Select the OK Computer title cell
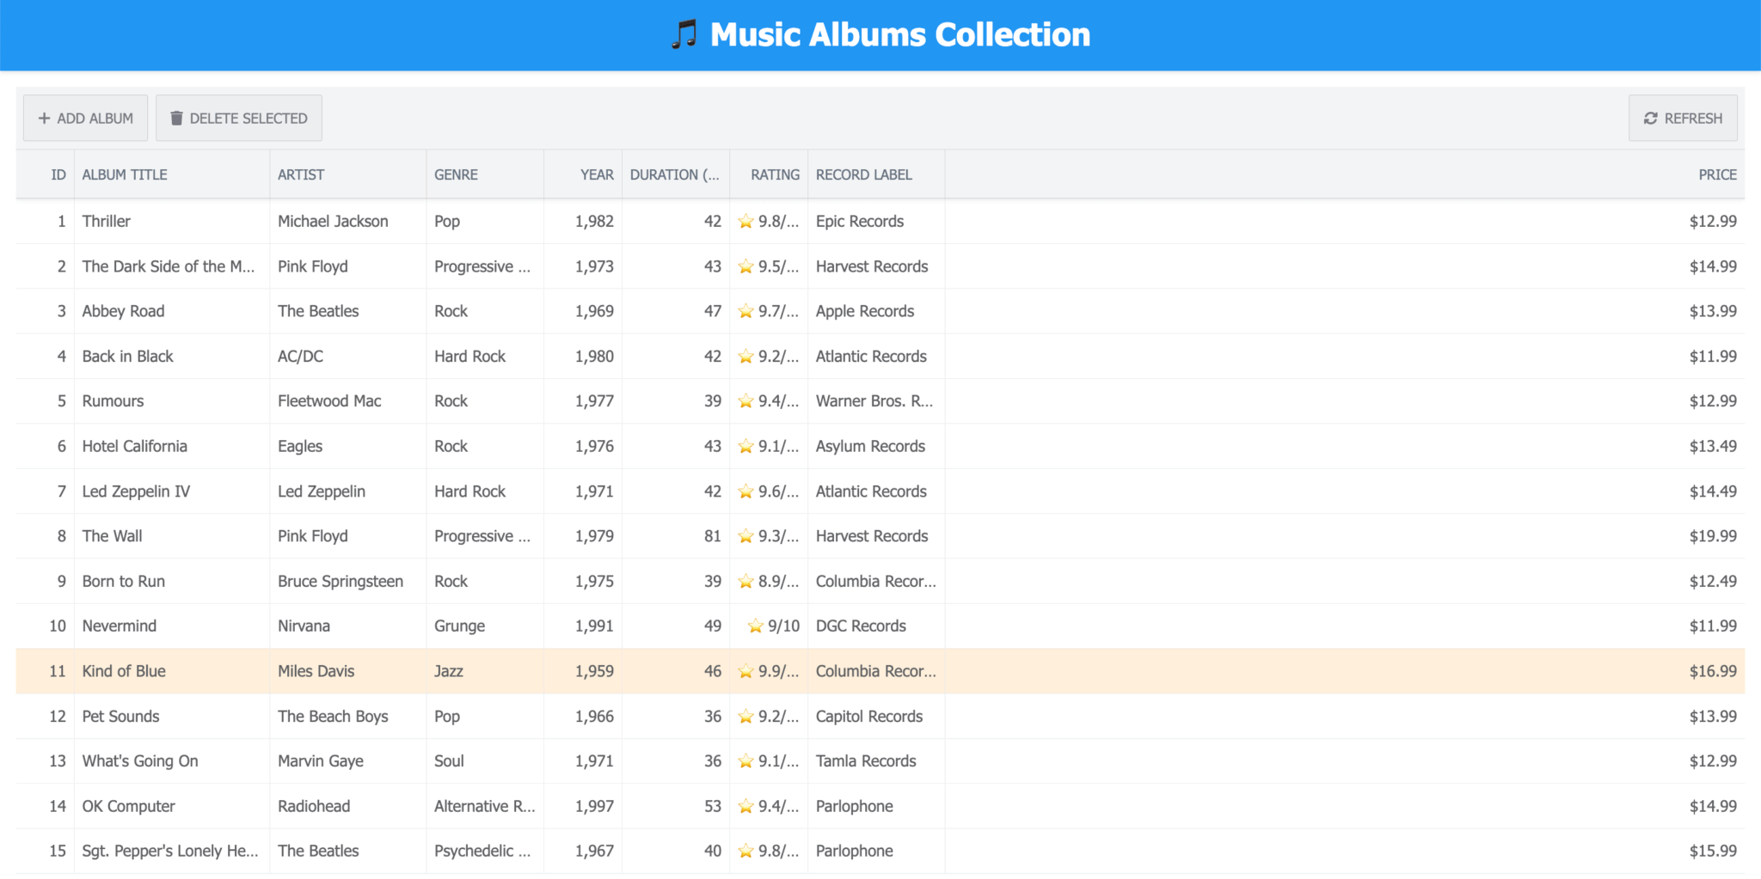 pyautogui.click(x=172, y=806)
